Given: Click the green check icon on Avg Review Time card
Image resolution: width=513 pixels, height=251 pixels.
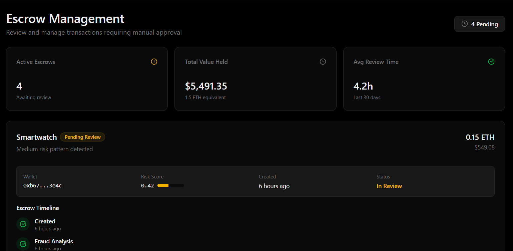Looking at the screenshot, I should coord(491,62).
